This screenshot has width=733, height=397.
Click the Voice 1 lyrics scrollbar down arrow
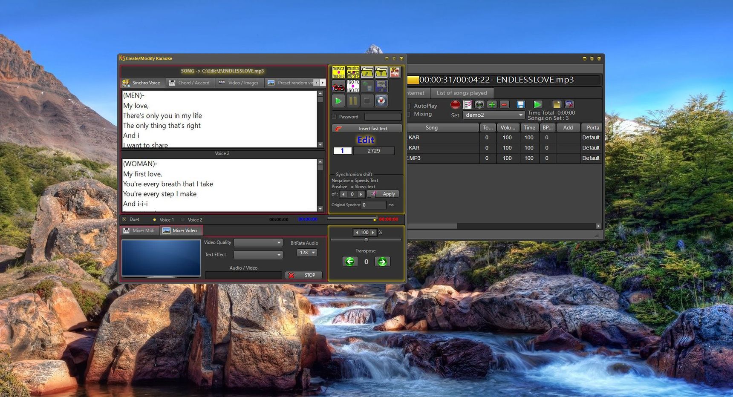[x=320, y=145]
